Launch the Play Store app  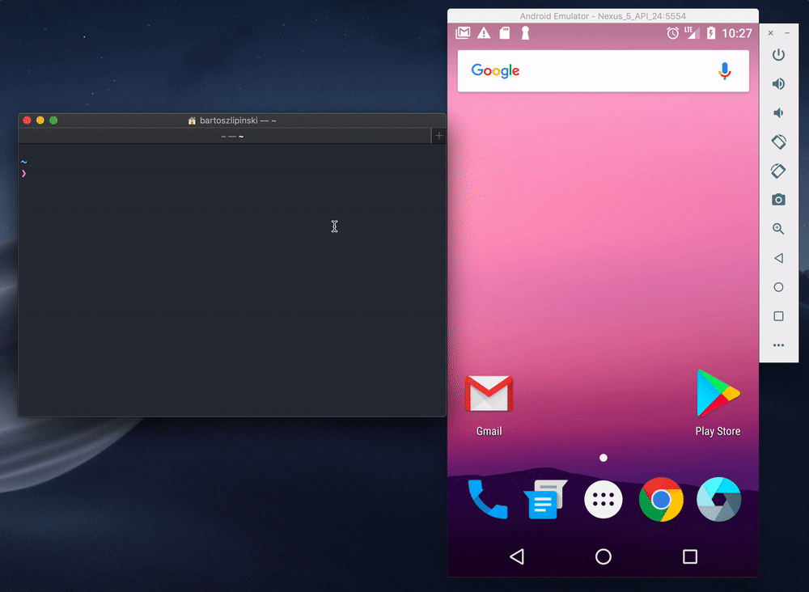718,394
